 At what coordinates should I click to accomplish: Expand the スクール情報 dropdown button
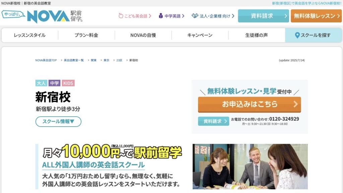click(x=58, y=121)
